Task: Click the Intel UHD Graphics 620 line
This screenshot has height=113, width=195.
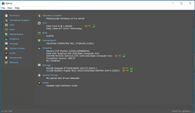Action: click(x=73, y=53)
